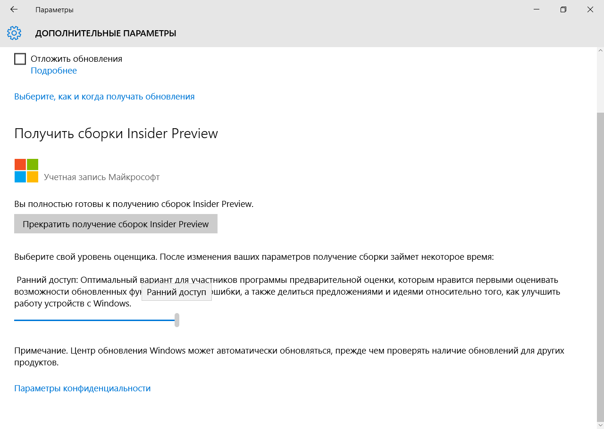Open Выберите, как и когда получать обновления

(104, 97)
